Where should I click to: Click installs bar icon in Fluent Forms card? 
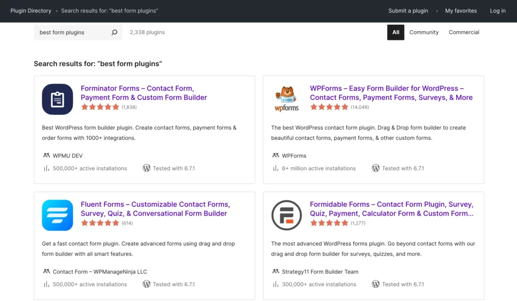(46, 284)
